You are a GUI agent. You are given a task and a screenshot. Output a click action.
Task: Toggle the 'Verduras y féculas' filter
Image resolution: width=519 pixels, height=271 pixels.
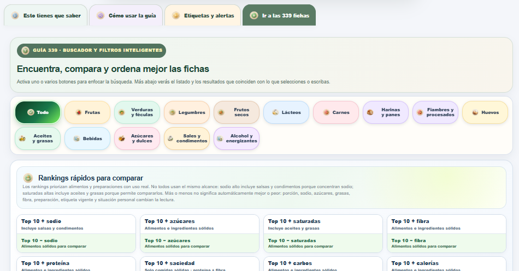137,112
